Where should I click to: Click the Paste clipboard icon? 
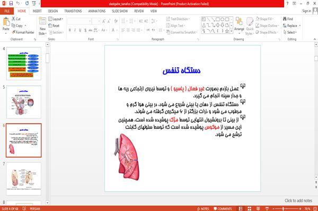pyautogui.click(x=6, y=22)
